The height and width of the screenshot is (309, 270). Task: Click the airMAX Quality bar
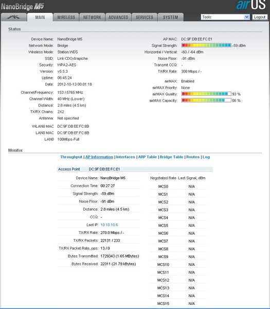pos(206,94)
